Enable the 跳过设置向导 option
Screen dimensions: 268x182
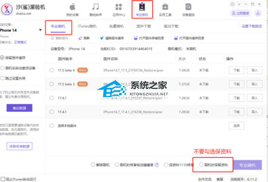(x=2, y=78)
